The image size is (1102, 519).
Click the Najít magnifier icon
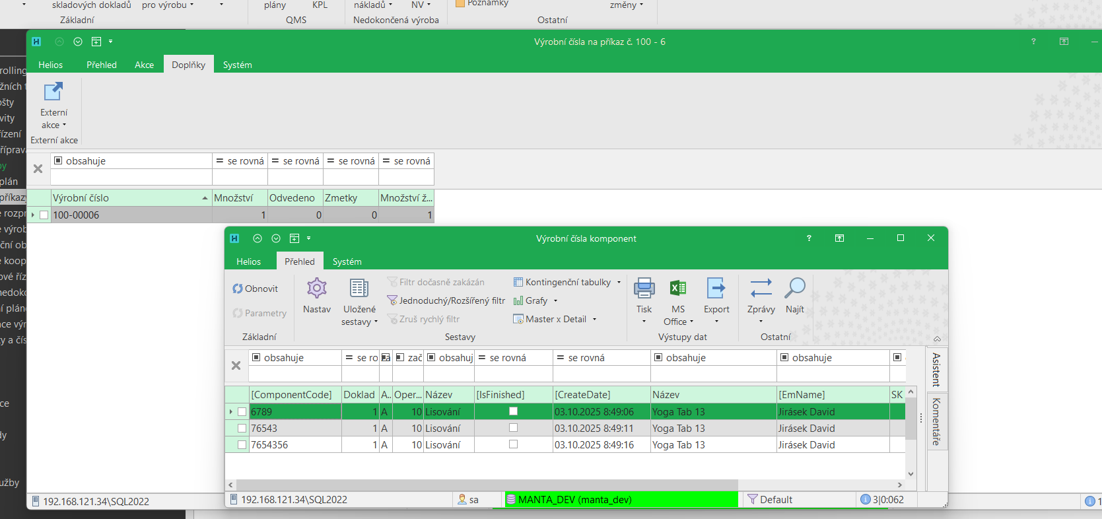click(x=794, y=289)
